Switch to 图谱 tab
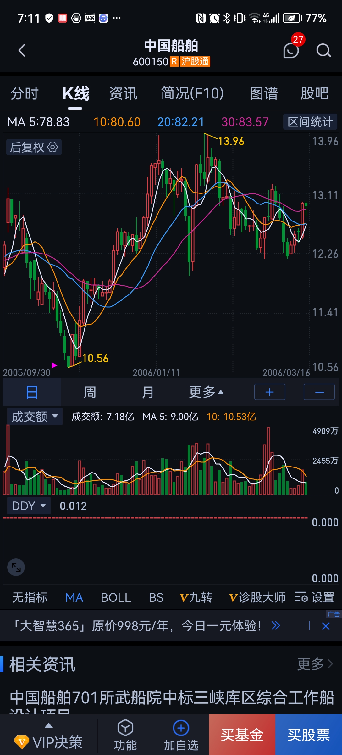The height and width of the screenshot is (755, 342). click(264, 93)
